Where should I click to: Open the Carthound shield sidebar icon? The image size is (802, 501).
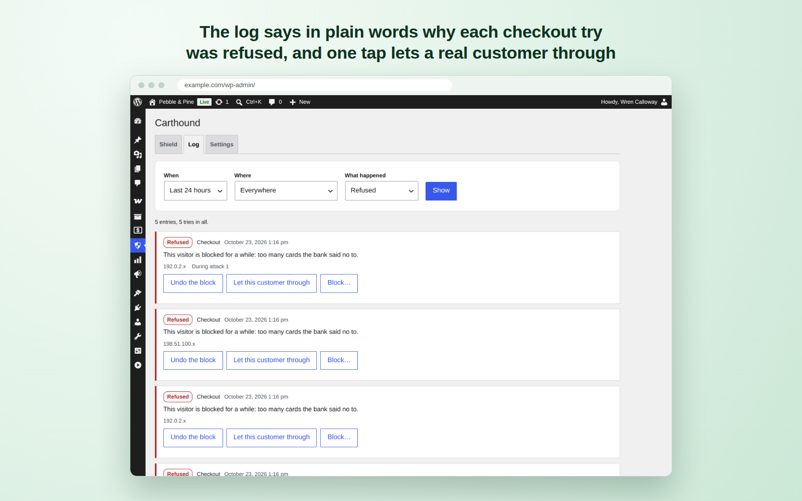(138, 245)
